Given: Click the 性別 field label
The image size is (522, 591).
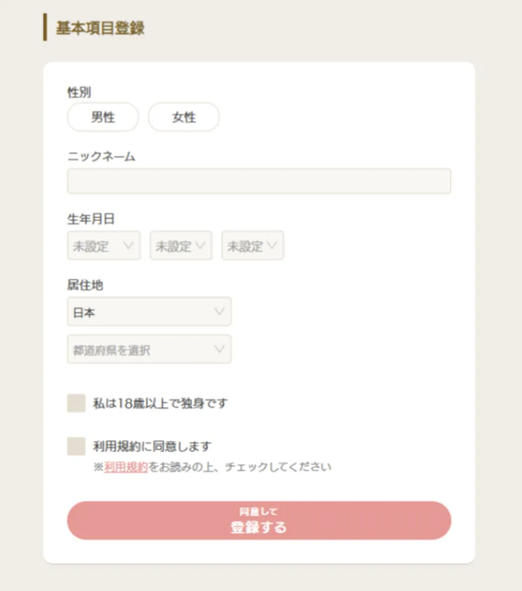Looking at the screenshot, I should (76, 91).
